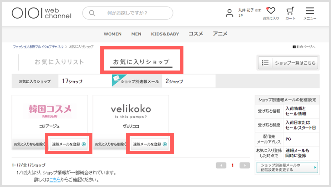The image size is (331, 187).
Task: Select the WOMEN category
Action: (112, 34)
